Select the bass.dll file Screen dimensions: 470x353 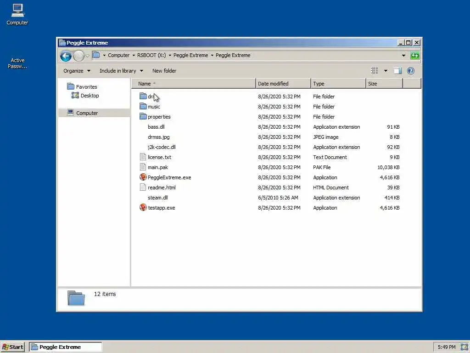coord(156,127)
